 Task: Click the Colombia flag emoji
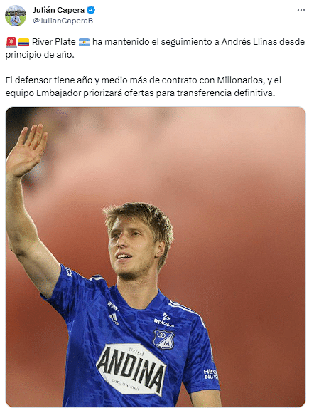[x=23, y=42]
